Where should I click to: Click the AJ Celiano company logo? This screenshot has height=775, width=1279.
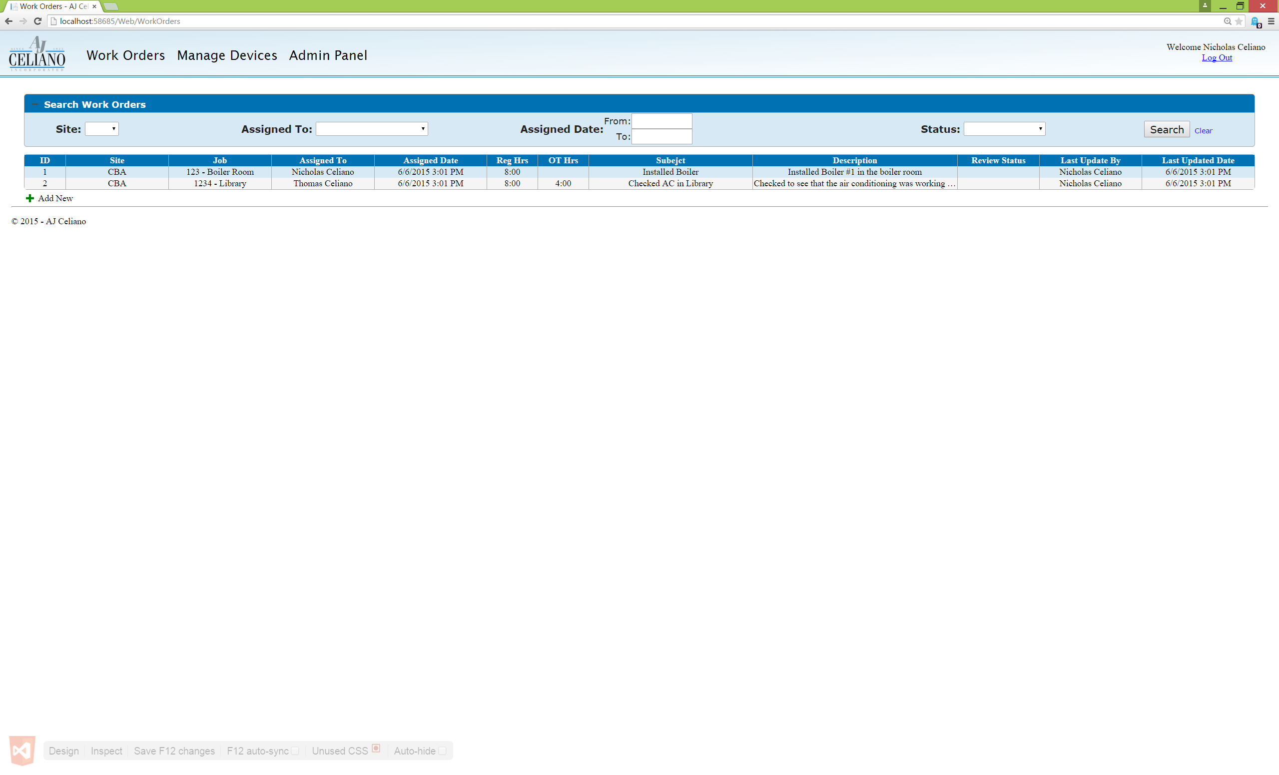pos(37,53)
